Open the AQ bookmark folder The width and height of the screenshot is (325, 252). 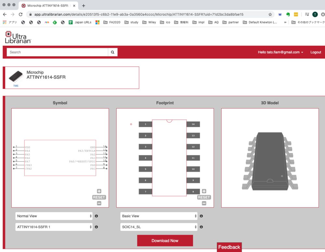point(214,22)
